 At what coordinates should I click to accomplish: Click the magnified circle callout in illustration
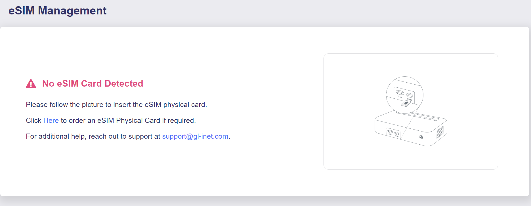405,95
